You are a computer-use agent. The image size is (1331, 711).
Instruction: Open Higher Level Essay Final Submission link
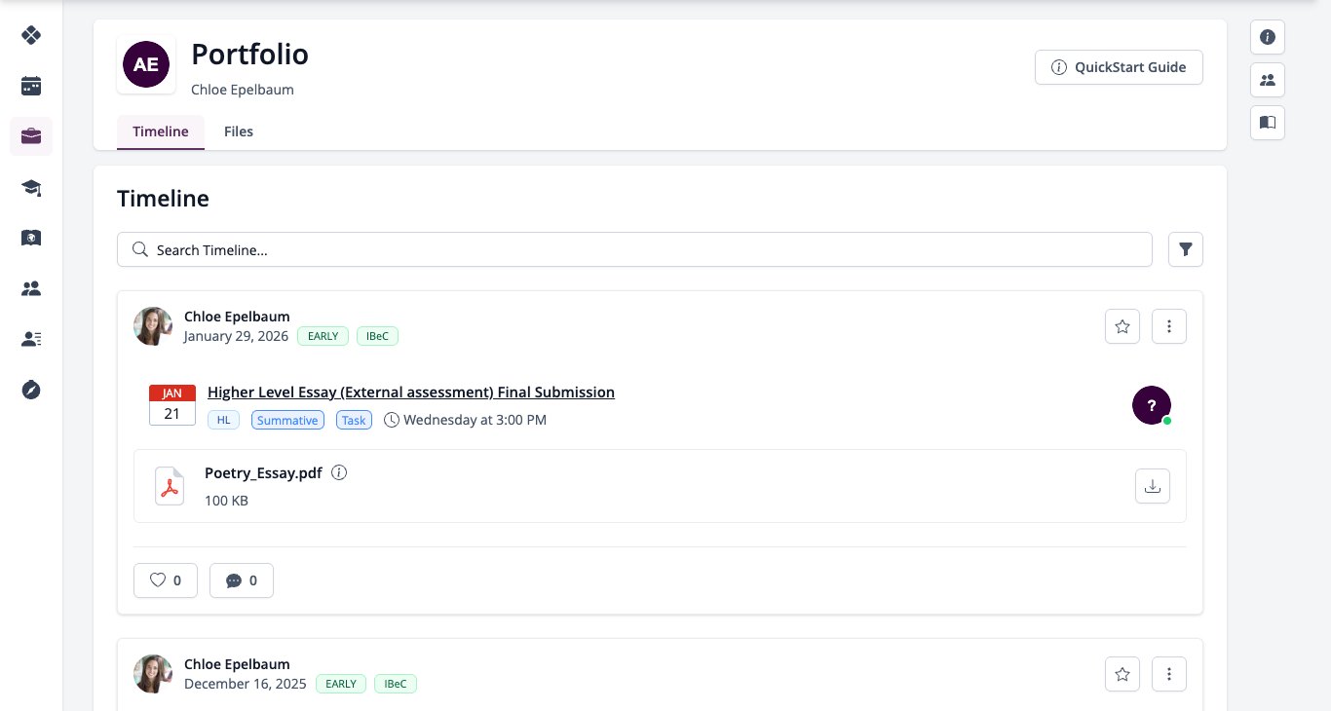pyautogui.click(x=411, y=393)
